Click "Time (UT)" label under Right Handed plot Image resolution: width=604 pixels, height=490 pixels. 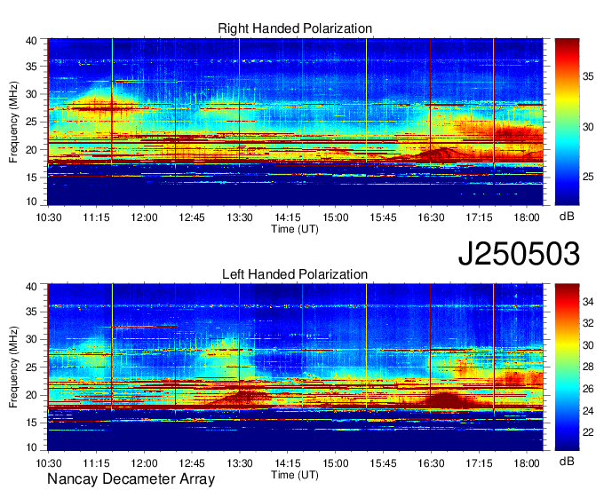pyautogui.click(x=295, y=229)
